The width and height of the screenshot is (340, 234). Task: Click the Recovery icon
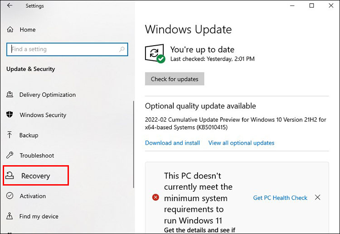pos(11,176)
